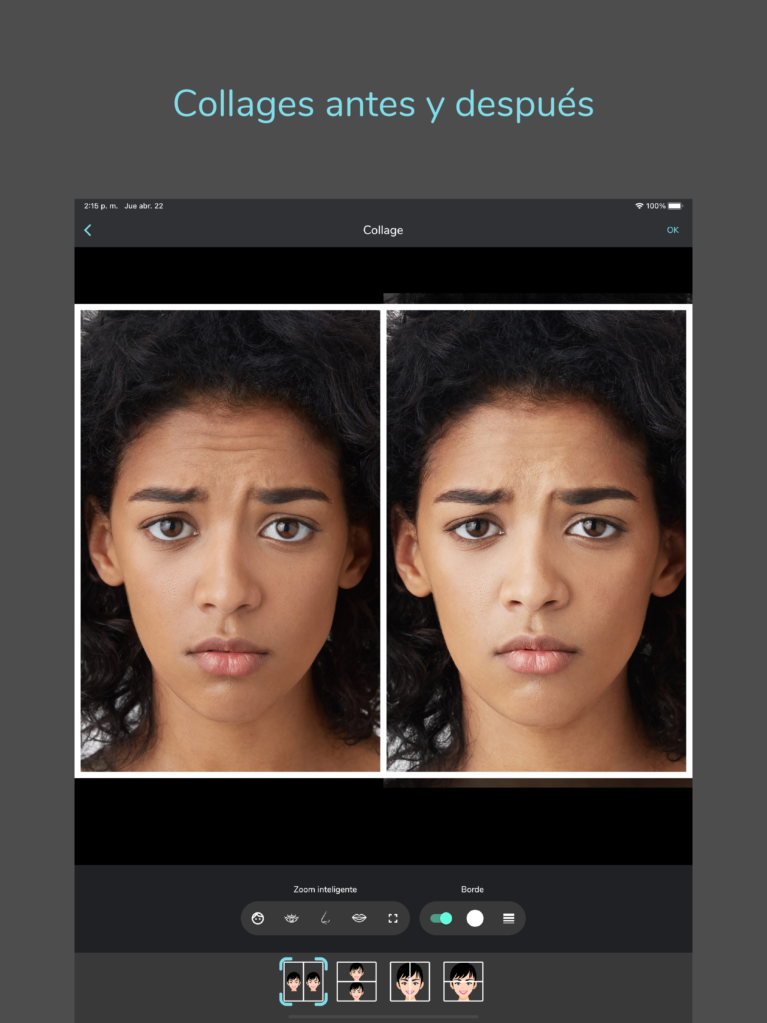
Task: Tap the Collage title text
Action: tap(383, 230)
